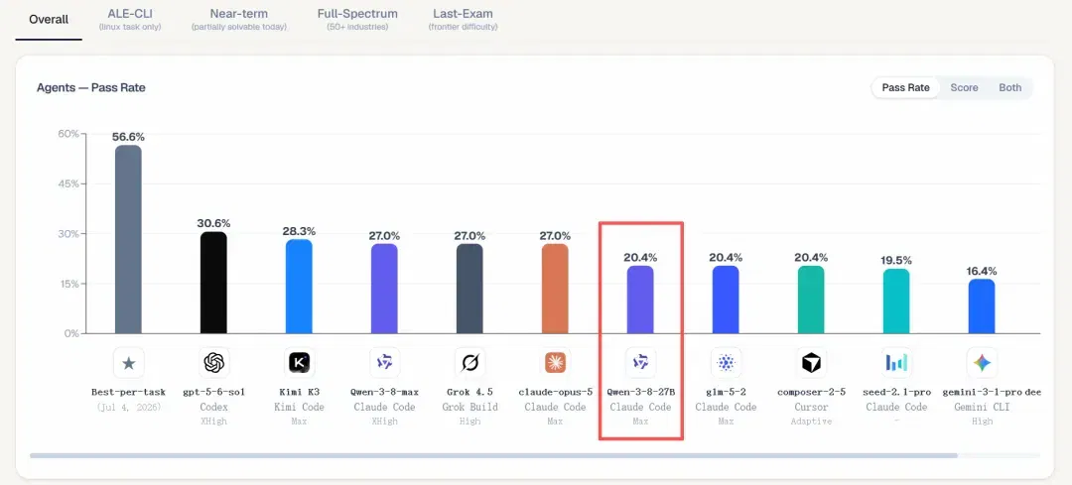Click the Best-per-task 56.6% bar
This screenshot has width=1072, height=485.
(128, 239)
